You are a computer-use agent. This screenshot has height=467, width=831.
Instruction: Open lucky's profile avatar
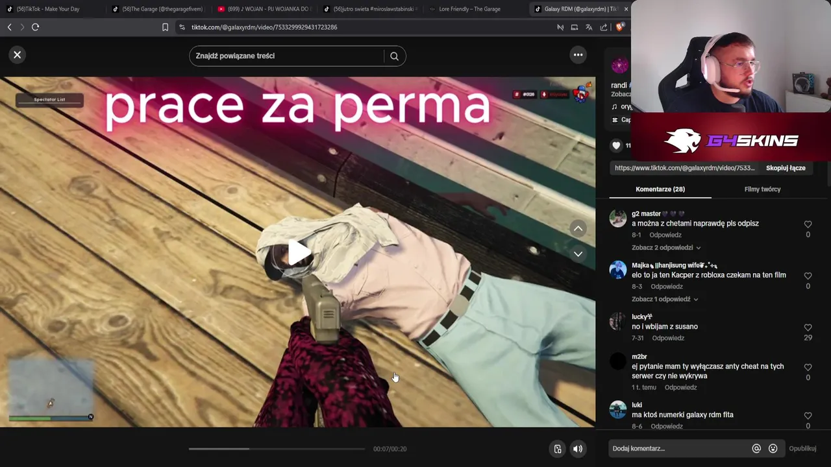click(618, 321)
